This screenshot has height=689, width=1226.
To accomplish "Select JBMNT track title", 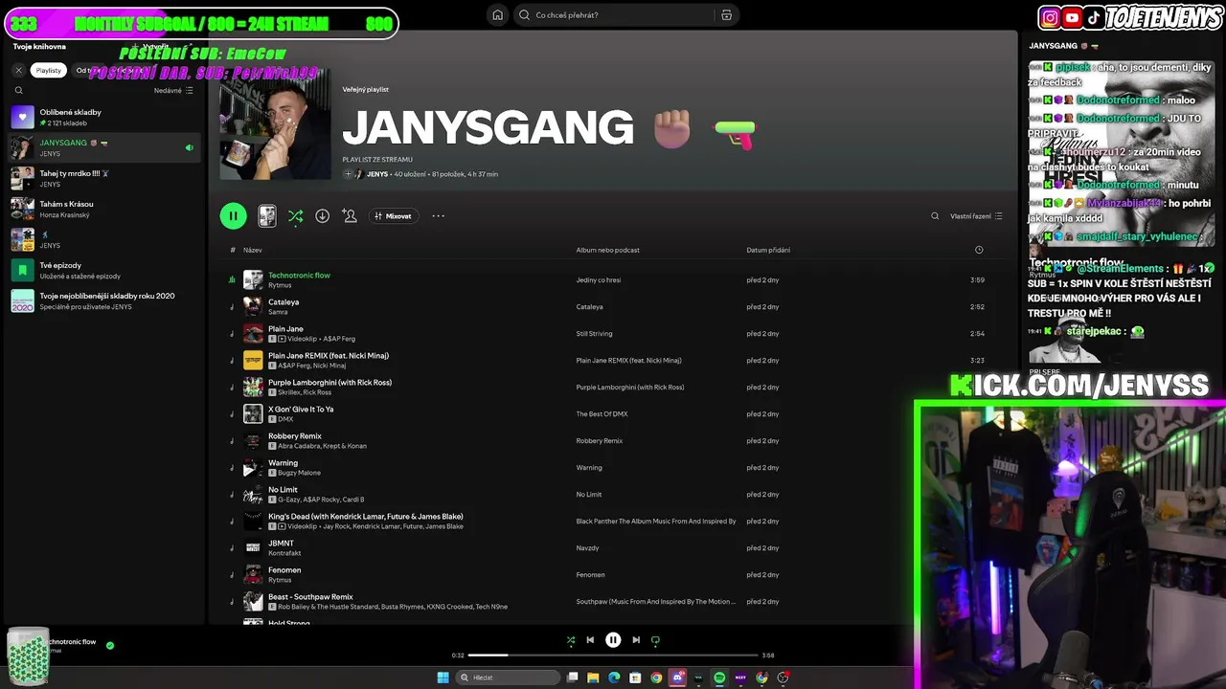I will coord(281,544).
